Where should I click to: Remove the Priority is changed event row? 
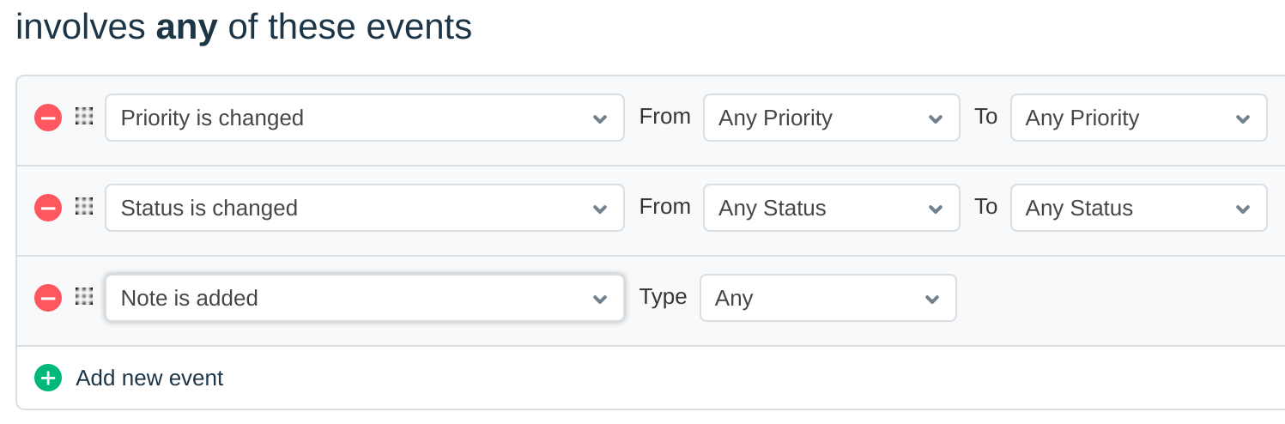(x=48, y=118)
